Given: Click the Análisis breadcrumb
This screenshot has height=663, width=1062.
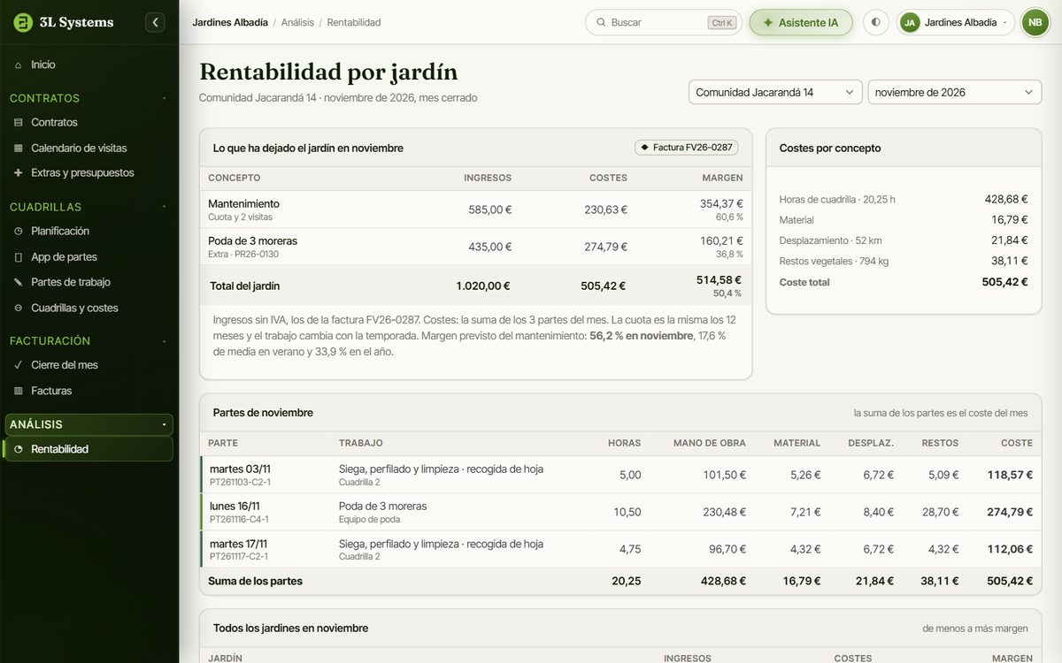Looking at the screenshot, I should [x=297, y=22].
